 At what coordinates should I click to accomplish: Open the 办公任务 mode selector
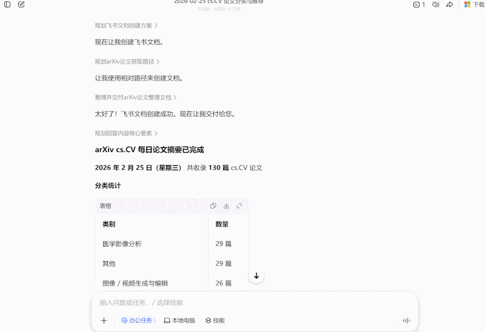[138, 320]
